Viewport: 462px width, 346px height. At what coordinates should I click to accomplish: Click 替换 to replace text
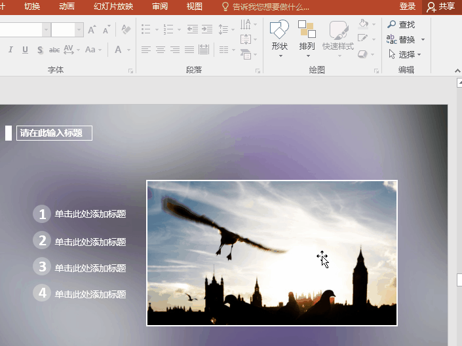401,39
